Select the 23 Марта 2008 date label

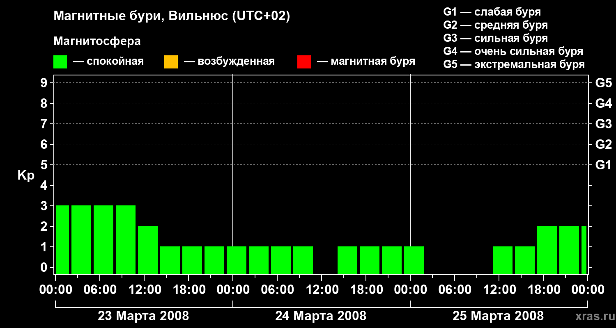(143, 316)
